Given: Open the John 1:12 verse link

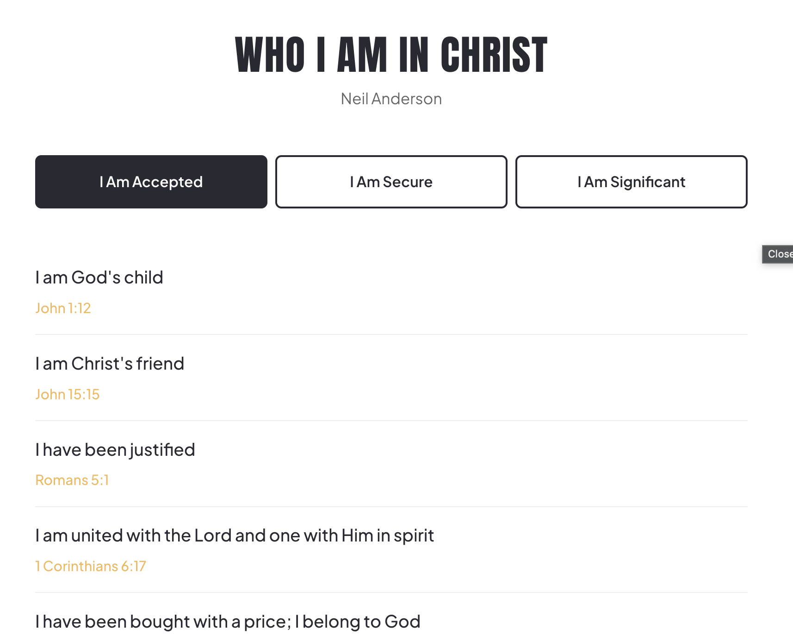Looking at the screenshot, I should [x=63, y=308].
